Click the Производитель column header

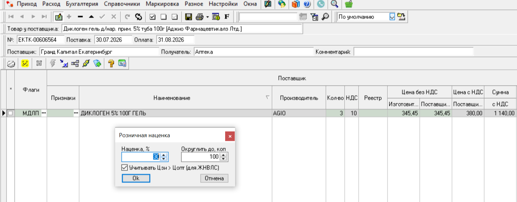pyautogui.click(x=299, y=98)
